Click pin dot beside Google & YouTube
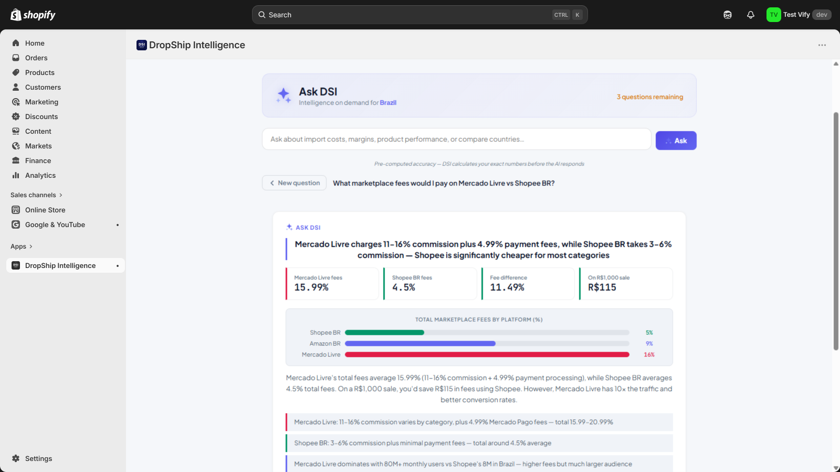This screenshot has height=472, width=840. coord(118,225)
